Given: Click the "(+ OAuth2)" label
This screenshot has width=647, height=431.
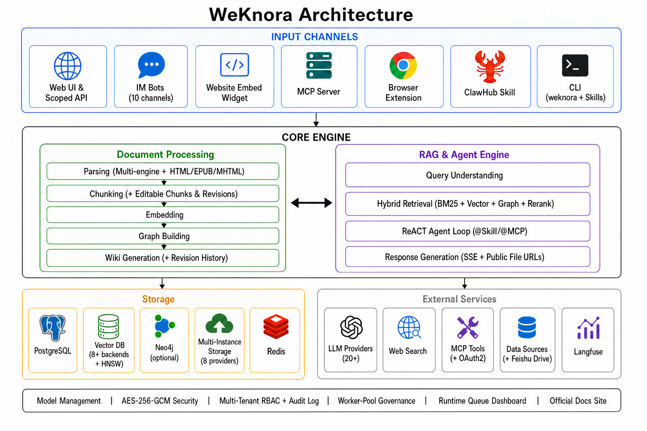Looking at the screenshot, I should coord(468,358).
